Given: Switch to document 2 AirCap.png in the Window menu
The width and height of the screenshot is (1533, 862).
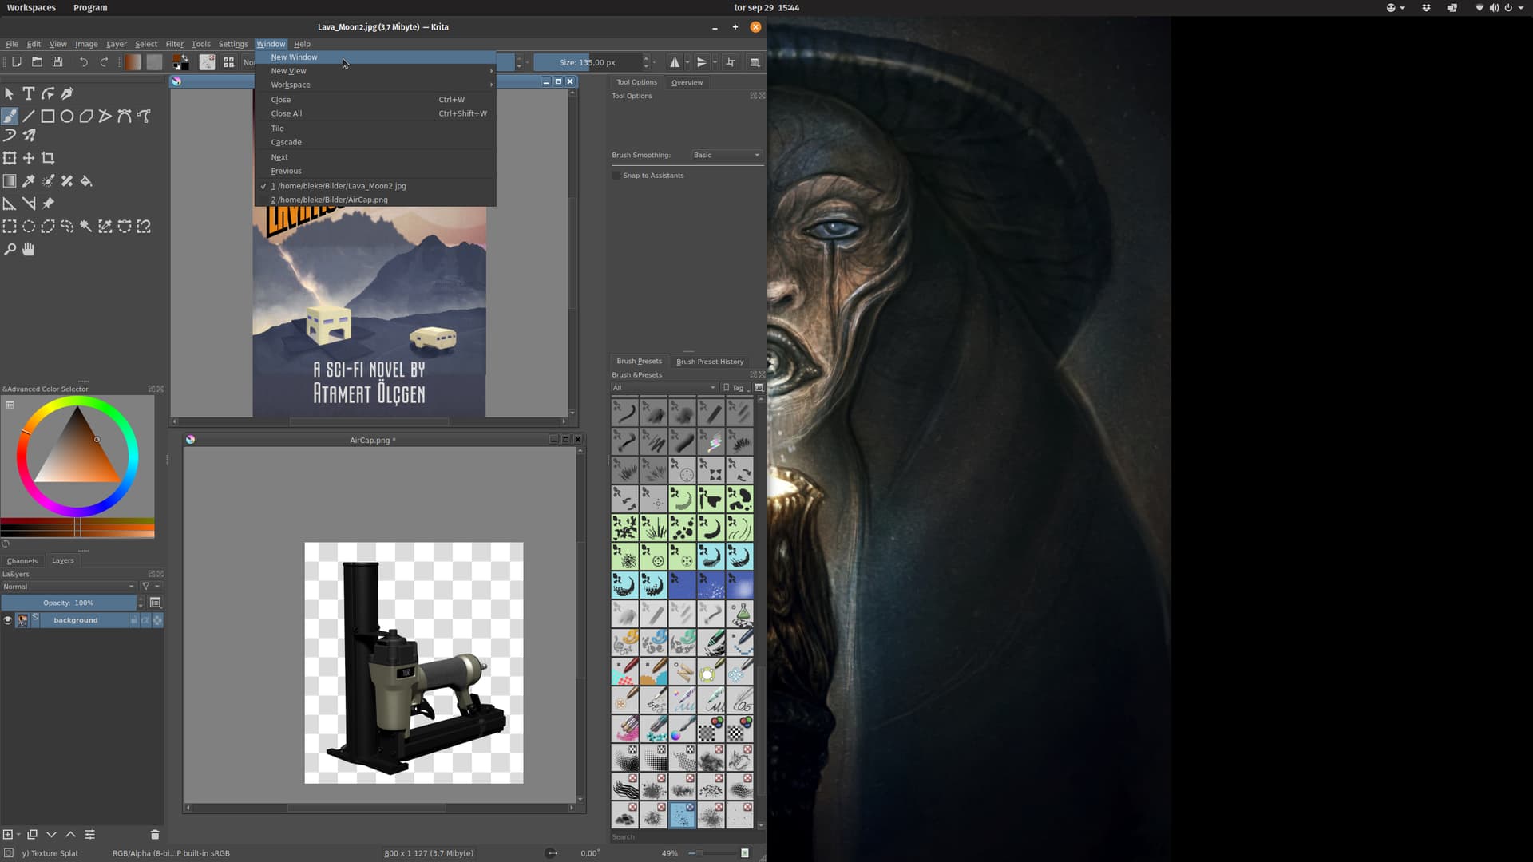Looking at the screenshot, I should 329,200.
